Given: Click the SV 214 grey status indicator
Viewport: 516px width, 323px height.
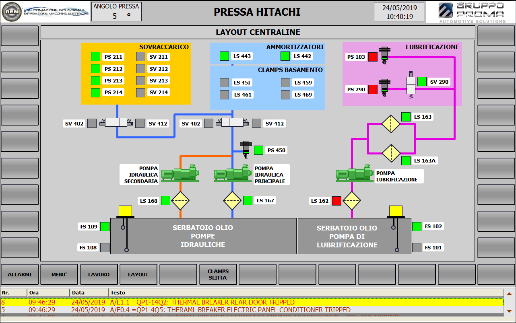Looking at the screenshot, I should coord(140,93).
